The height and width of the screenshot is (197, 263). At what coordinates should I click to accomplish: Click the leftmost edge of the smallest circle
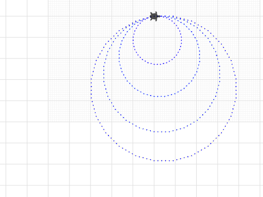[133, 40]
